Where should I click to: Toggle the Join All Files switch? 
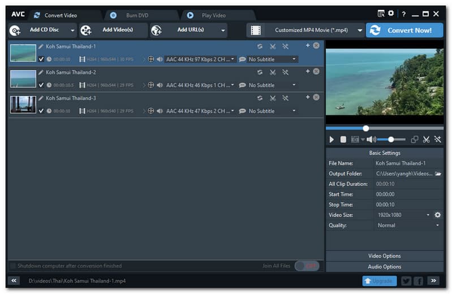307,266
